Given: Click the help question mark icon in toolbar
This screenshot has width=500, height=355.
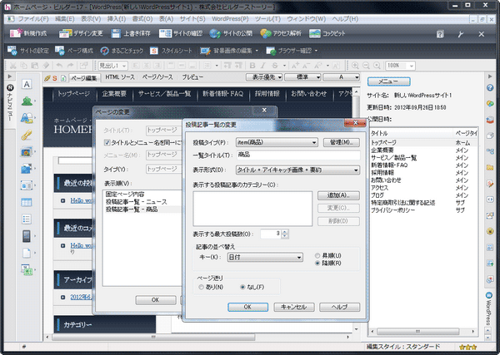Looking at the screenshot, I should (440, 34).
